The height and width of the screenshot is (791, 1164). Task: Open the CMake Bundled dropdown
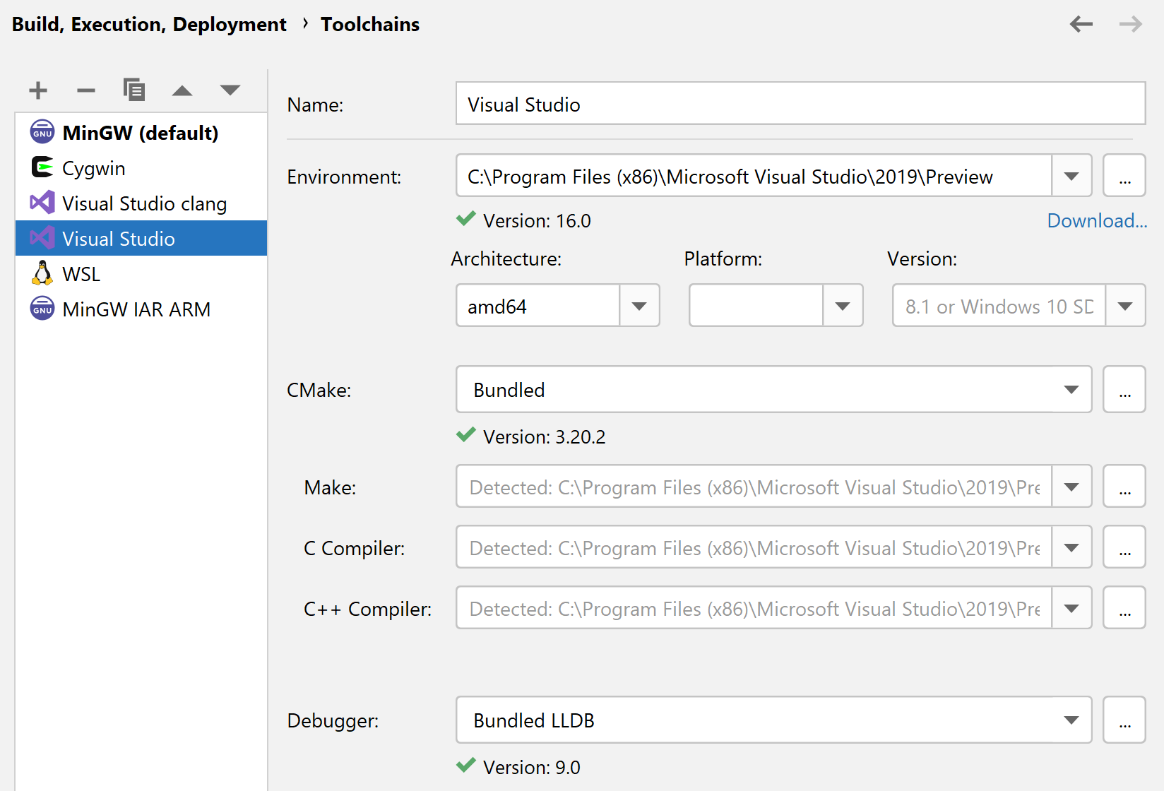(x=1071, y=390)
